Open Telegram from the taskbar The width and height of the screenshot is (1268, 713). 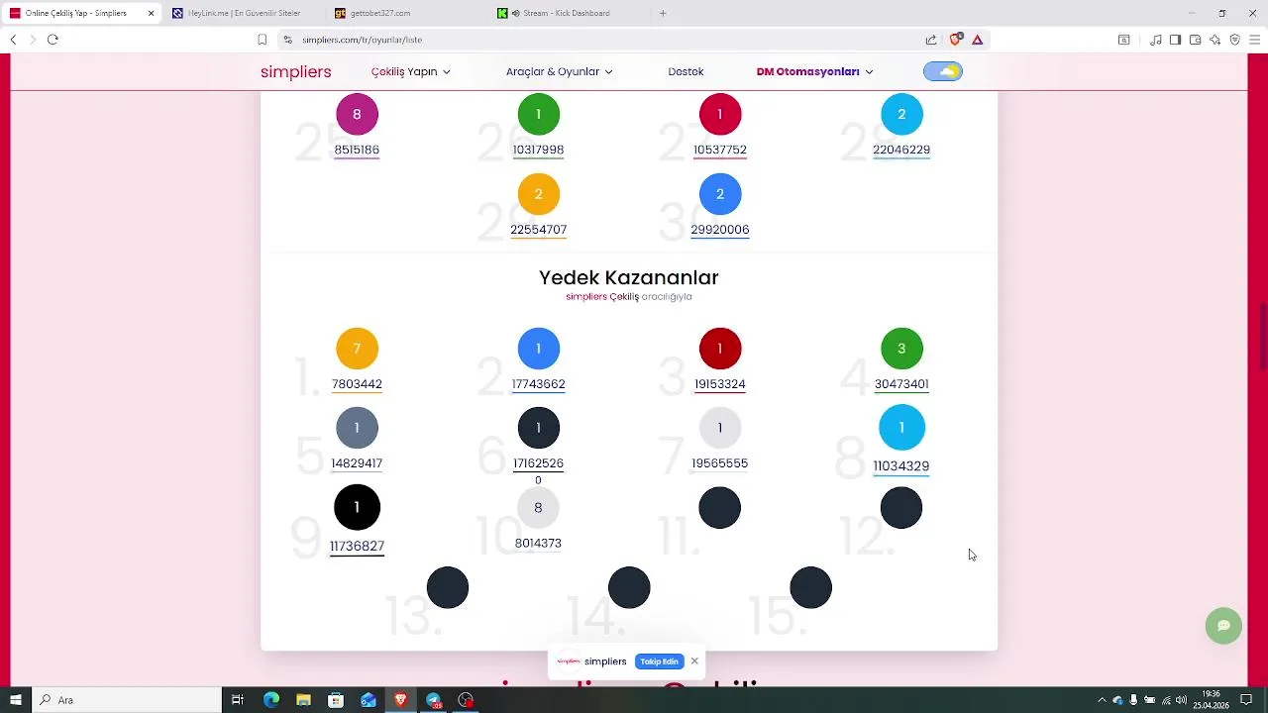point(434,700)
